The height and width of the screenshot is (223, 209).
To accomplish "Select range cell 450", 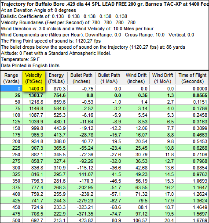I will point(11,207).
